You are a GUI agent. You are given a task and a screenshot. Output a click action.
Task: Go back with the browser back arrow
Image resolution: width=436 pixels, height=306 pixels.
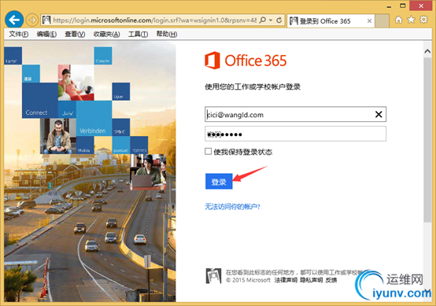(x=14, y=20)
